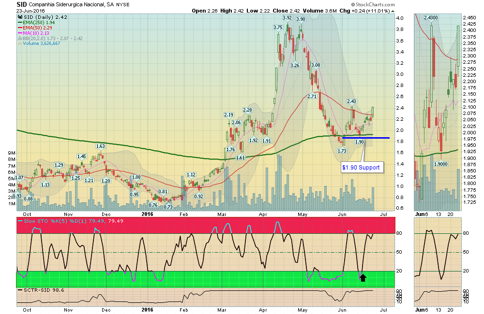Click the 9M volume axis label
Image resolution: width=484 pixels, height=314 pixels.
click(x=12, y=153)
